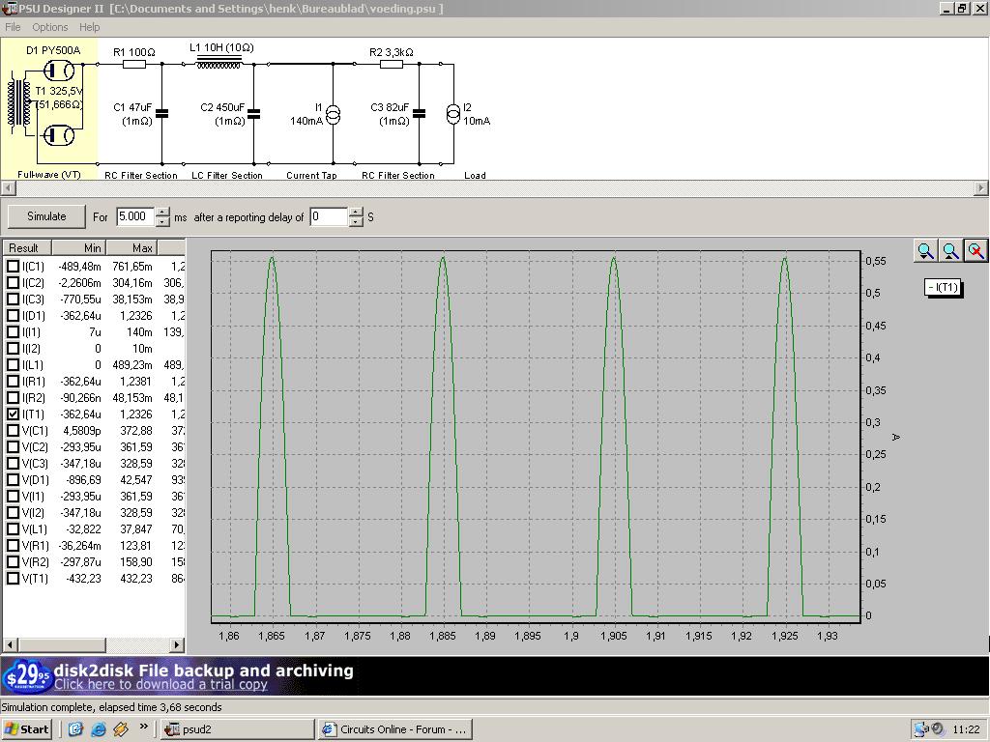The image size is (990, 742).
Task: Tick the V(T1) result checkbox
Action: point(14,579)
